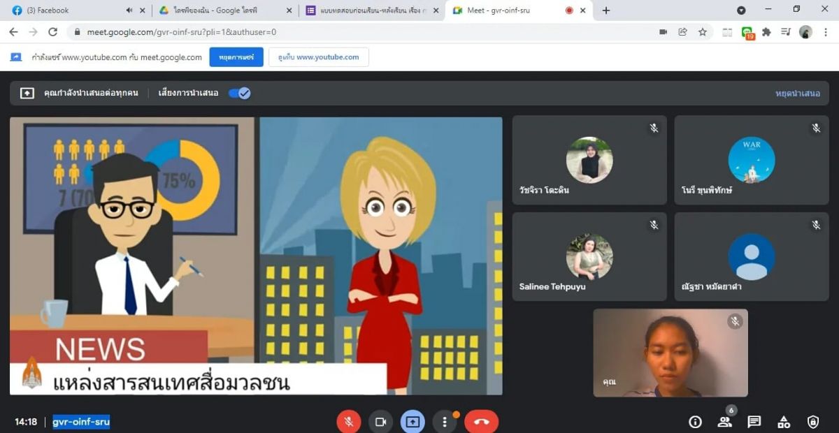
Task: Switch to the Facebook tab
Action: tap(66, 10)
